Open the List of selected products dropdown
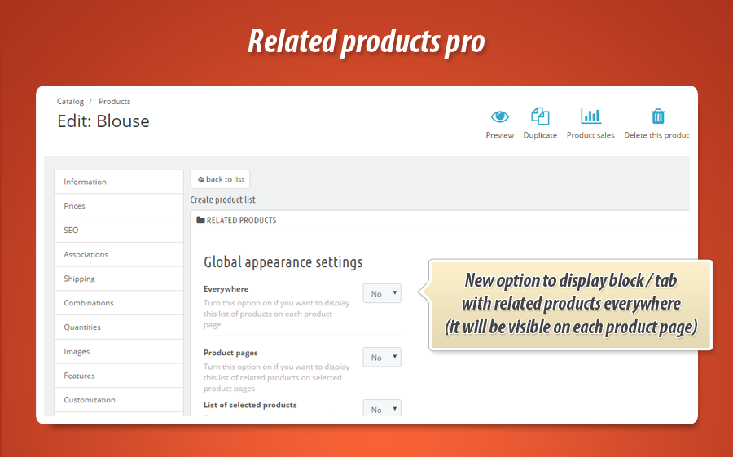Viewport: 733px width, 457px height. click(x=382, y=408)
